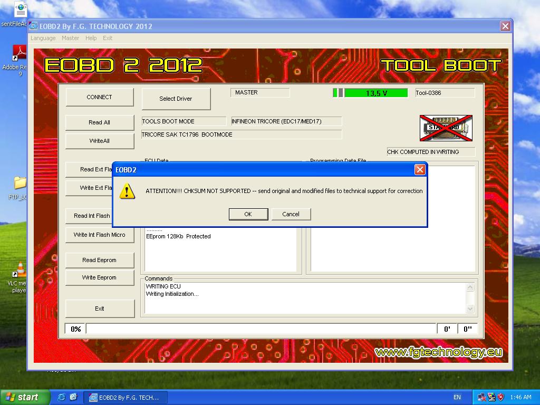Click the 0% progress readout
Screen dimensions: 540x405
click(75, 329)
